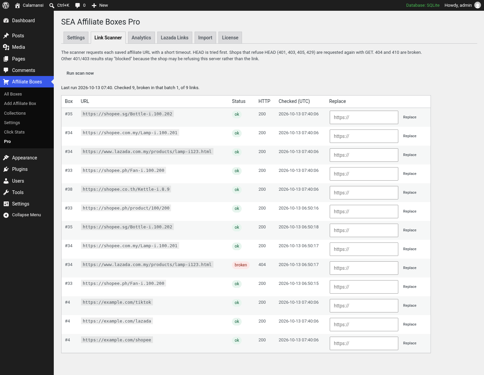Click the Calamansi site home icon

pyautogui.click(x=17, y=5)
